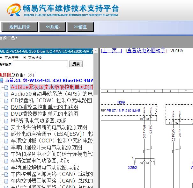Click the 返回主目录 button
193x188 pixels.
pyautogui.click(x=19, y=27)
